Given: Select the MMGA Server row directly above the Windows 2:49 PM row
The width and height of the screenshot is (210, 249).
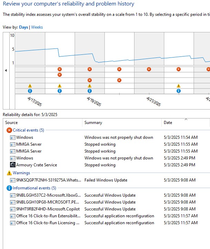Looking at the screenshot, I should (107, 151).
